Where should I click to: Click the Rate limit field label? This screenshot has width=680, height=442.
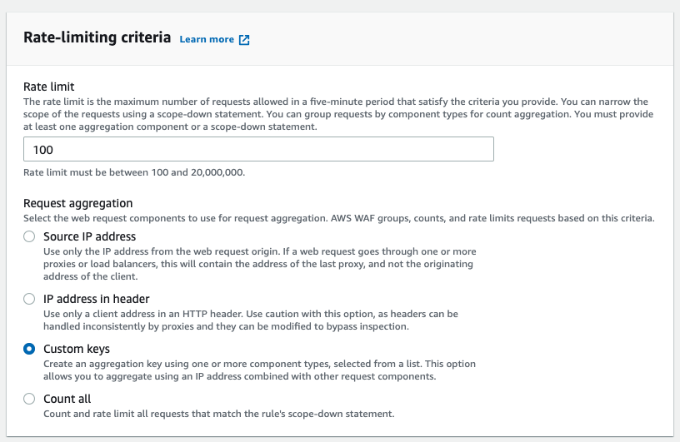(x=49, y=87)
